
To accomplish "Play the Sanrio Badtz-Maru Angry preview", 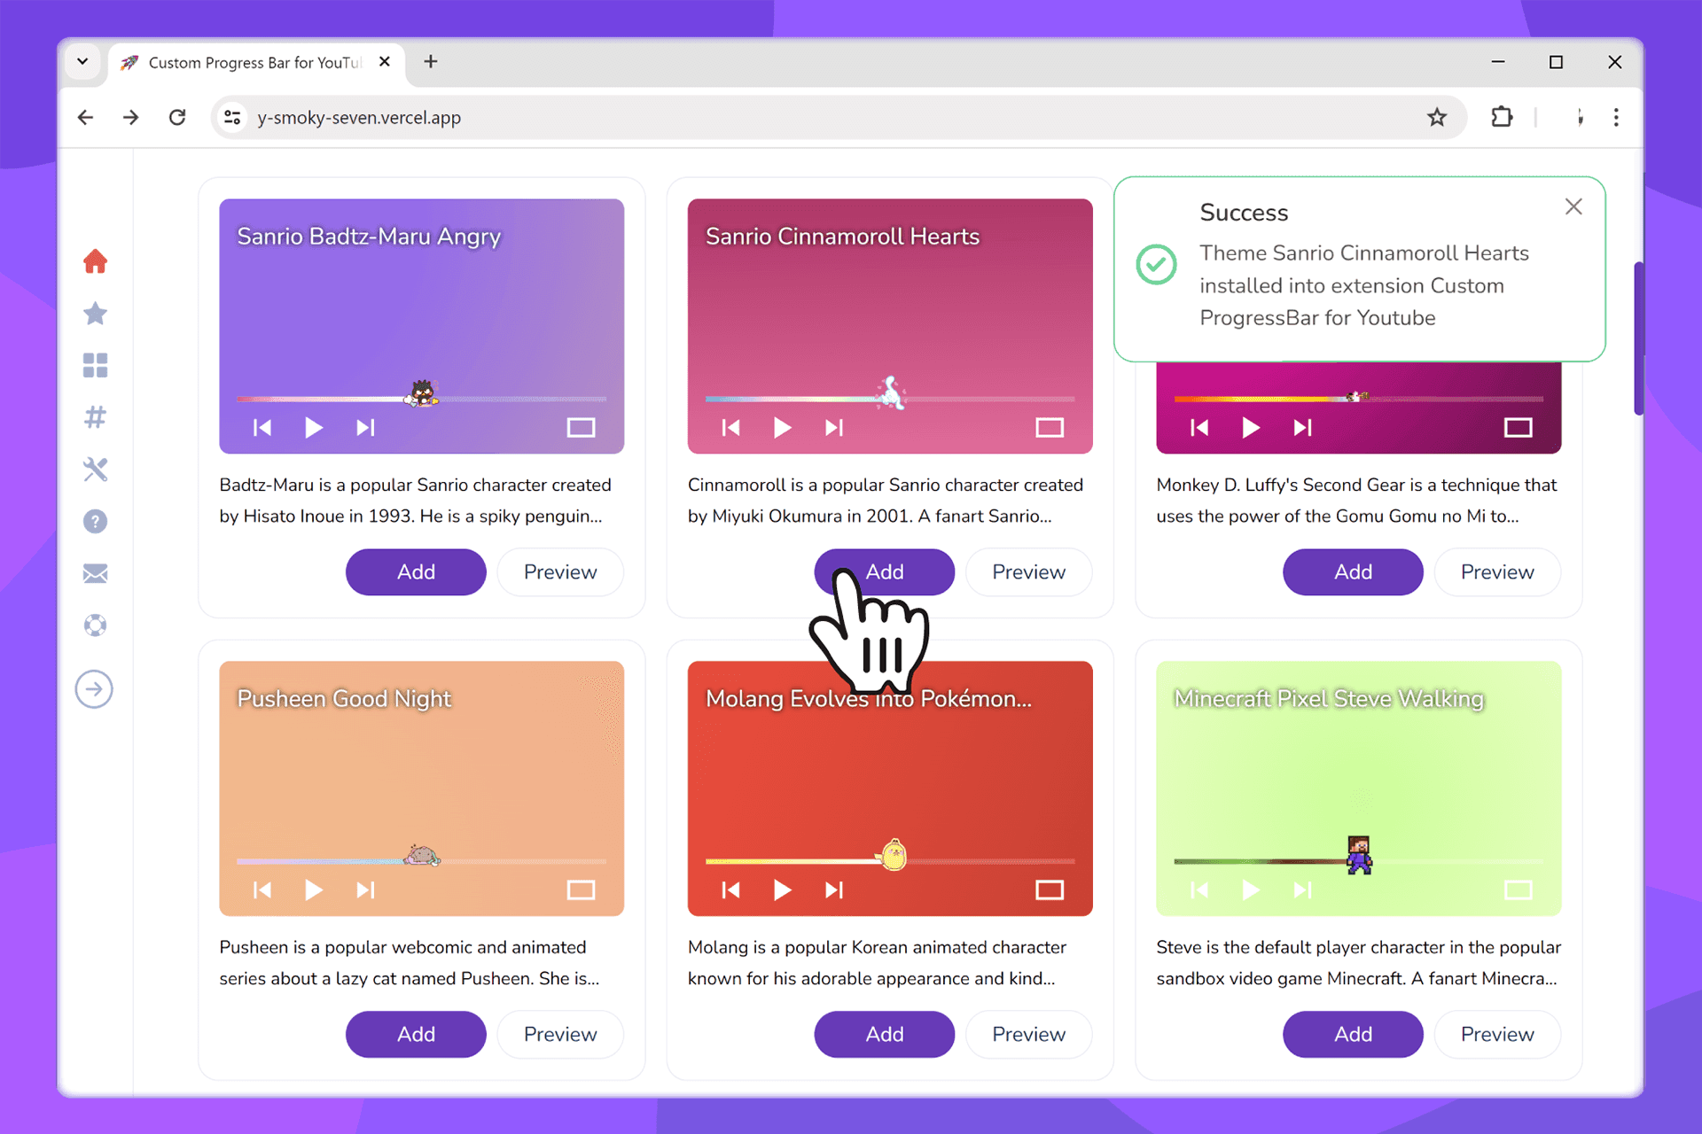I will [x=314, y=428].
